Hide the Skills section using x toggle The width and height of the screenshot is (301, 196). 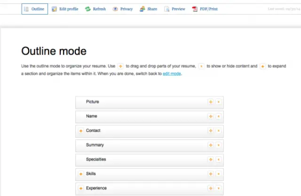[x=218, y=174]
